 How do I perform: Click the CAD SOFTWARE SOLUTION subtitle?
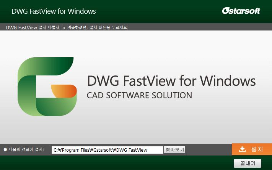tap(139, 95)
